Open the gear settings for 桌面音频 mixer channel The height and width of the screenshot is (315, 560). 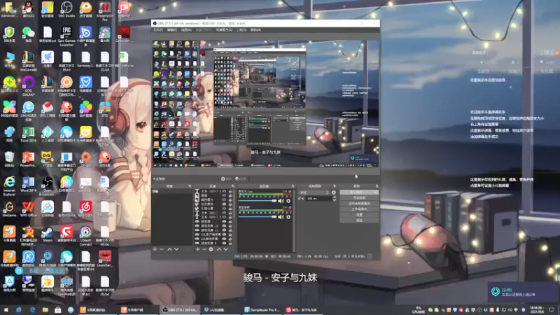tap(288, 217)
